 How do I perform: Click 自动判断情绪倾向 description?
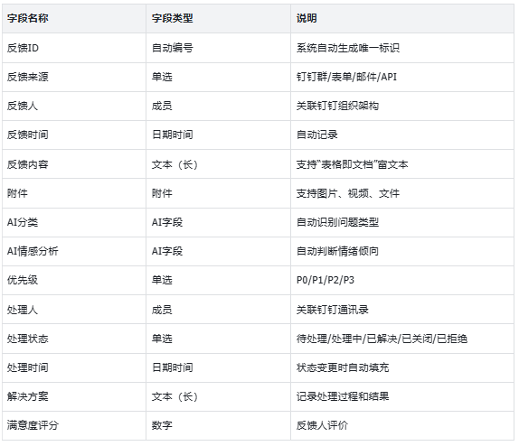337,251
